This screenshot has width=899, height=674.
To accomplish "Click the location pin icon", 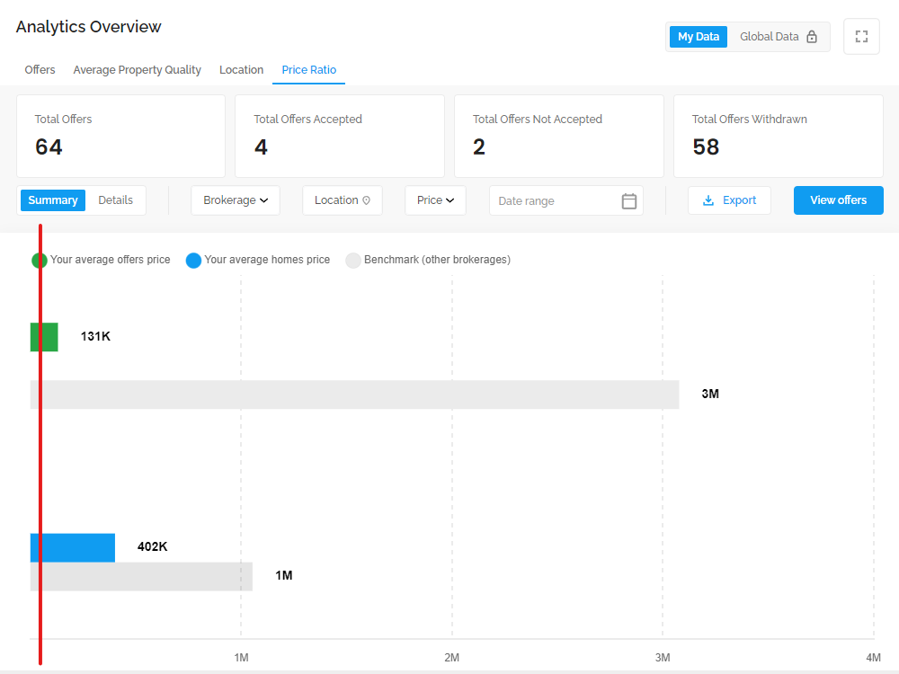I will coord(367,200).
